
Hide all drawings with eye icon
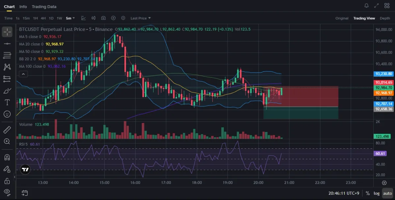[7, 192]
